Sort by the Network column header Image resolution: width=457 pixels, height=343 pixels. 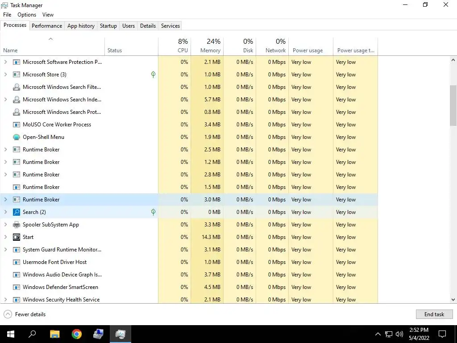(x=273, y=46)
